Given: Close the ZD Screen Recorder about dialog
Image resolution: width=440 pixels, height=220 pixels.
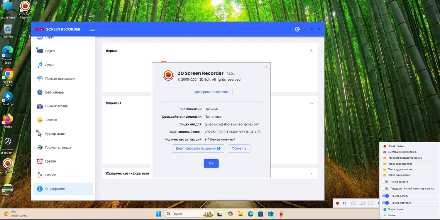Looking at the screenshot, I should [266, 67].
